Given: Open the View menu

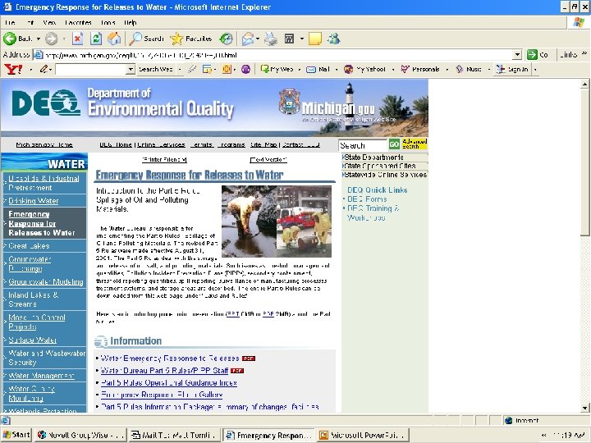Looking at the screenshot, I should [49, 23].
